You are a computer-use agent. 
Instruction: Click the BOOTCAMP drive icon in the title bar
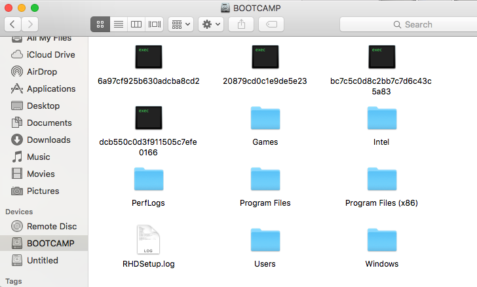click(225, 8)
